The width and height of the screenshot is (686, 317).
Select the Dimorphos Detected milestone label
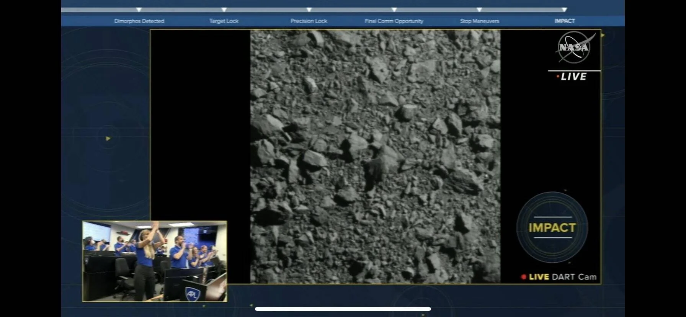coord(139,21)
